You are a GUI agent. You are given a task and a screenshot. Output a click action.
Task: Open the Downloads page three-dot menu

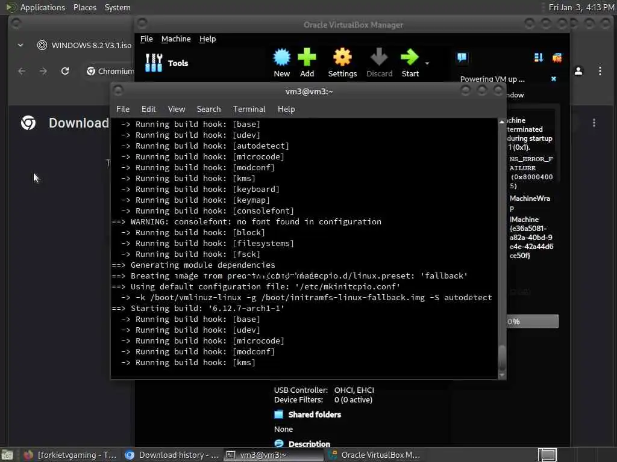point(594,123)
